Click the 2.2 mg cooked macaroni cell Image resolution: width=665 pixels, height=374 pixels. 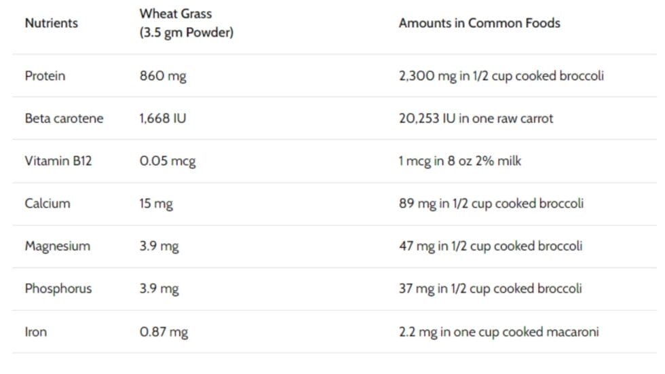click(x=499, y=333)
